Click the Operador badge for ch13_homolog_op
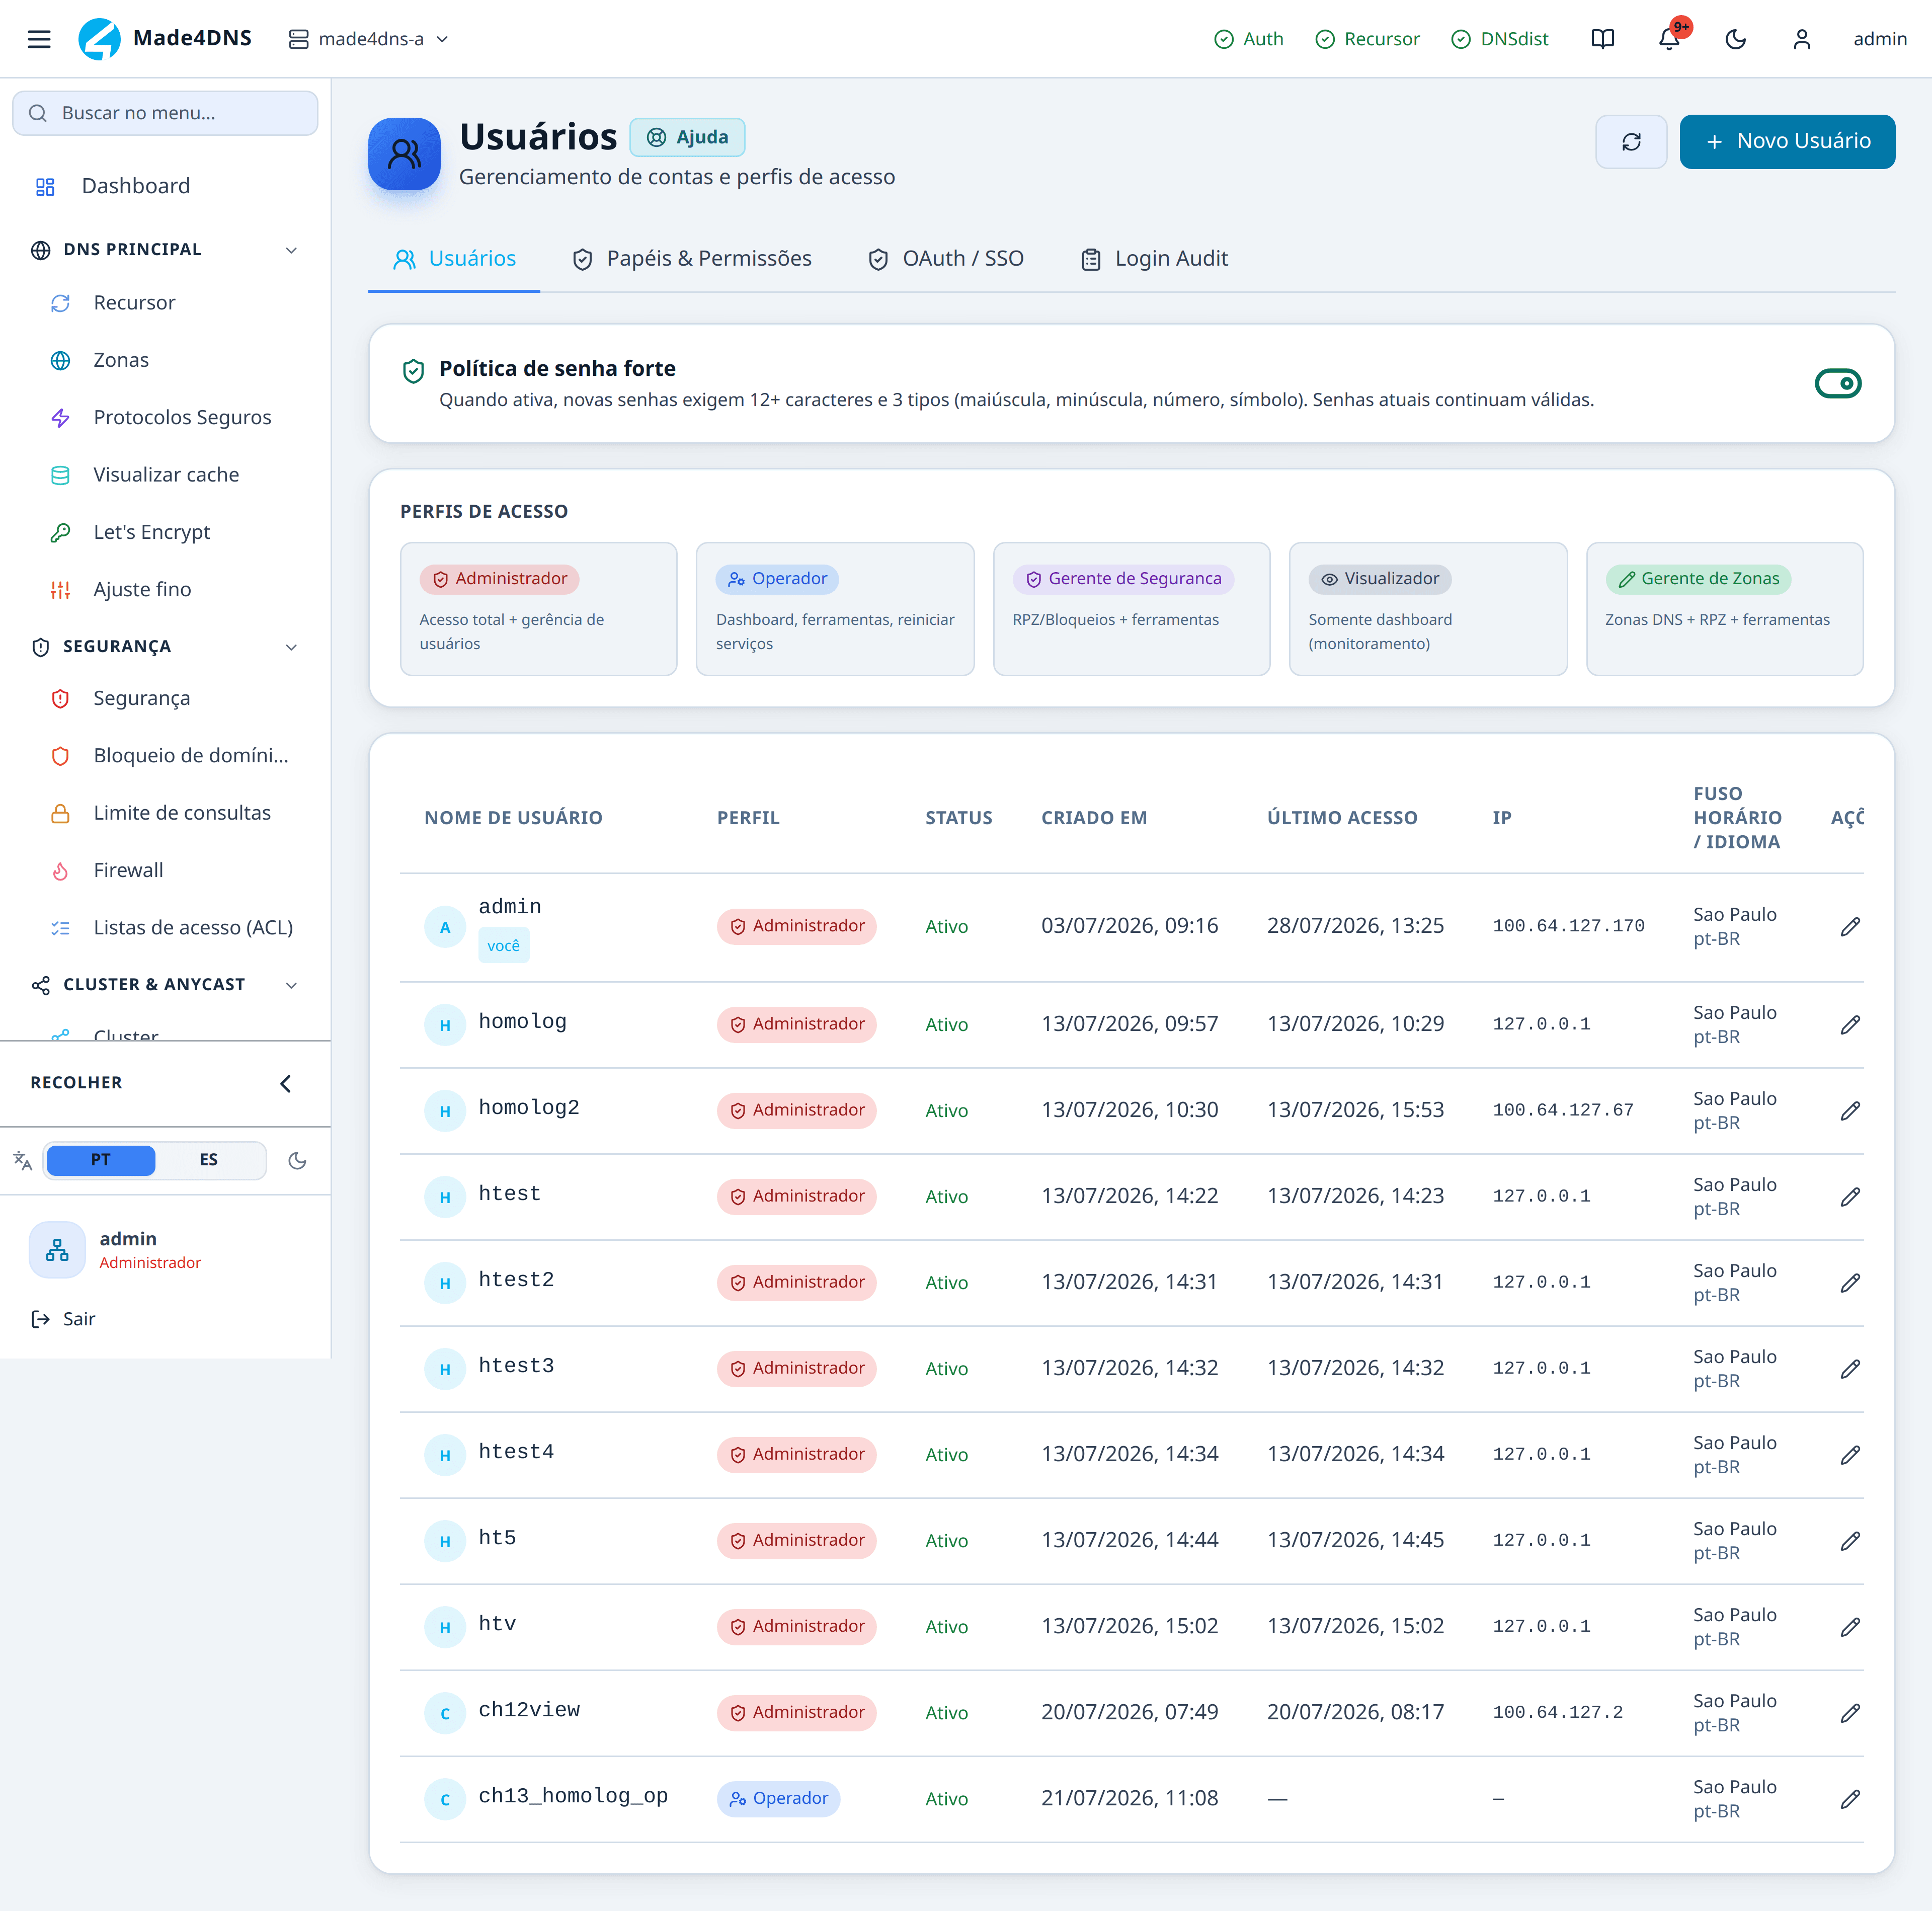The height and width of the screenshot is (1911, 1932). pos(778,1799)
